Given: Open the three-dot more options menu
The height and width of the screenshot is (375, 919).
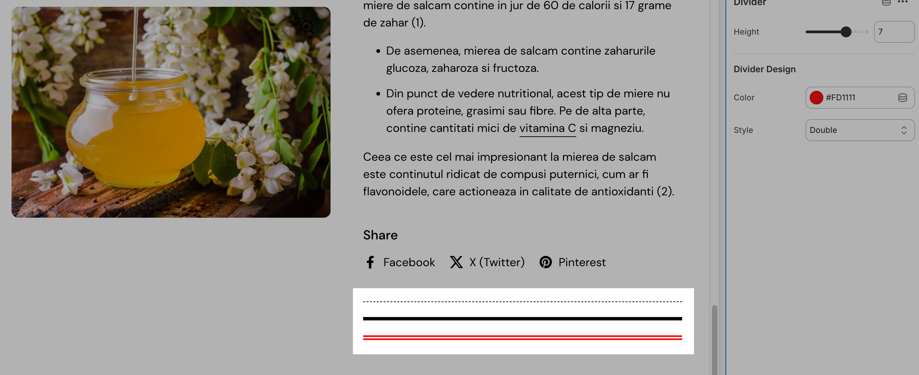Looking at the screenshot, I should point(902,2).
